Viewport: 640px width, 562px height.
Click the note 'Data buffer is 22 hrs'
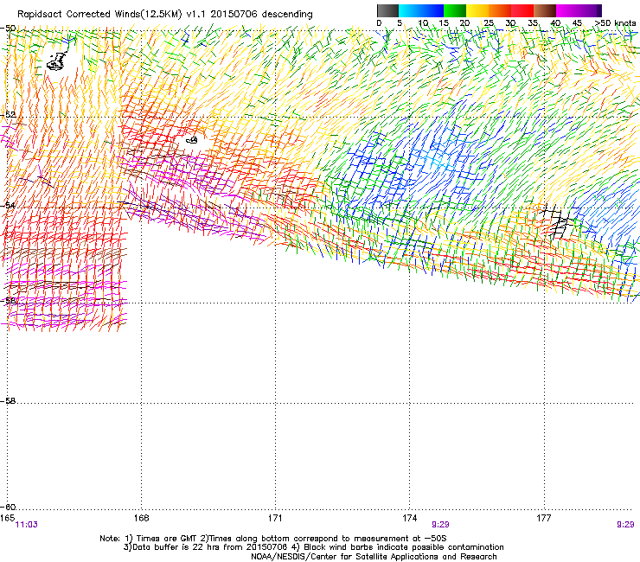pos(170,547)
